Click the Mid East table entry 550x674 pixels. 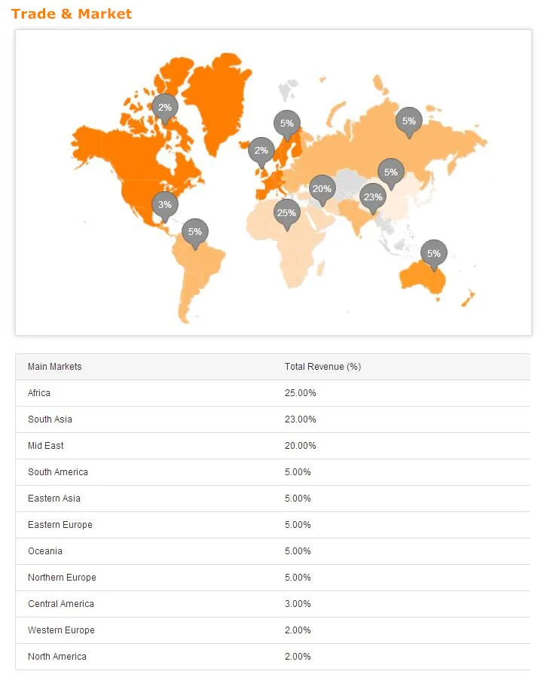[x=46, y=446]
